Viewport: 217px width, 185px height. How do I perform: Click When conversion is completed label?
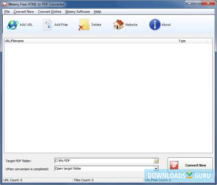tap(27, 169)
